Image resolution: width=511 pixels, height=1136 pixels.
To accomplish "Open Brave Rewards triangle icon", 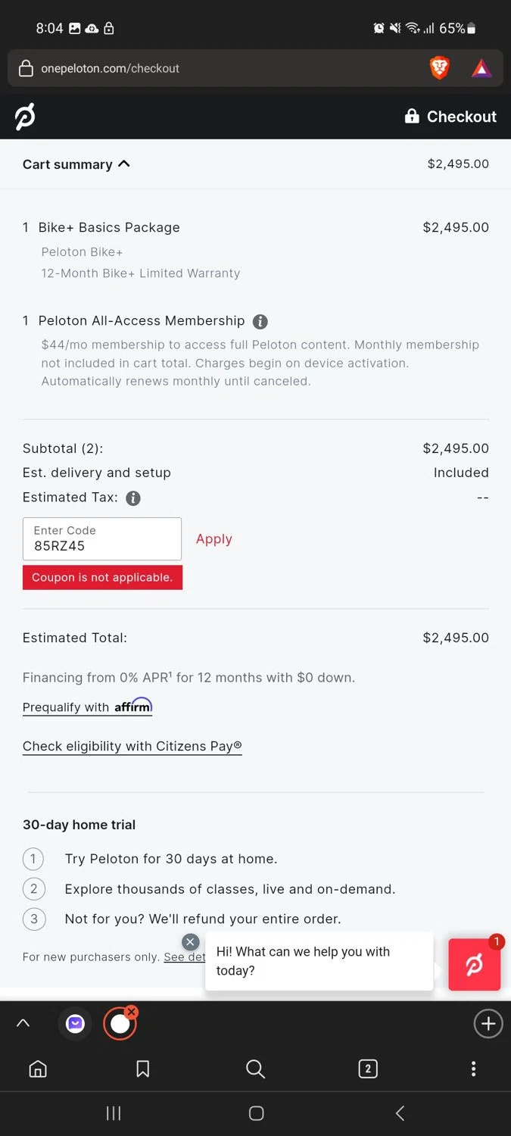I will [481, 69].
